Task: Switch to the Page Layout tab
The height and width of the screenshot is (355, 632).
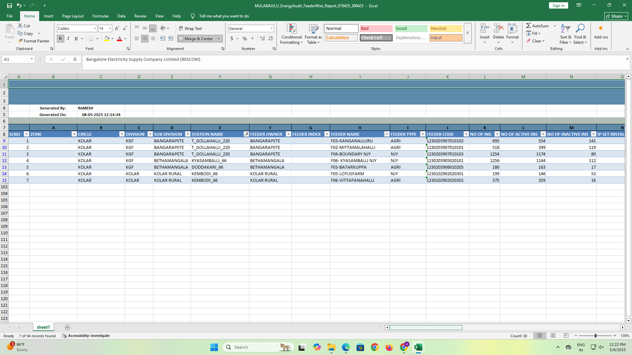Action: tap(73, 16)
